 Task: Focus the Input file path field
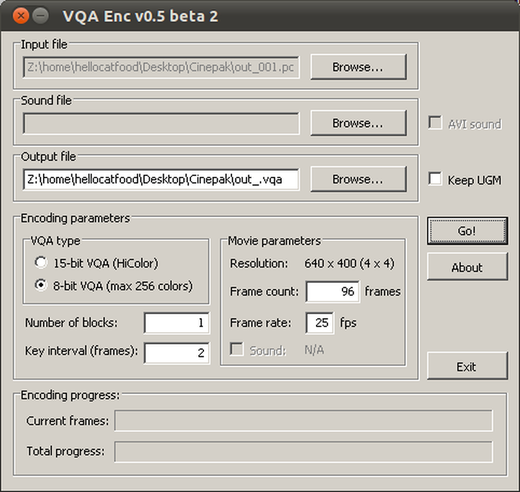pyautogui.click(x=161, y=68)
